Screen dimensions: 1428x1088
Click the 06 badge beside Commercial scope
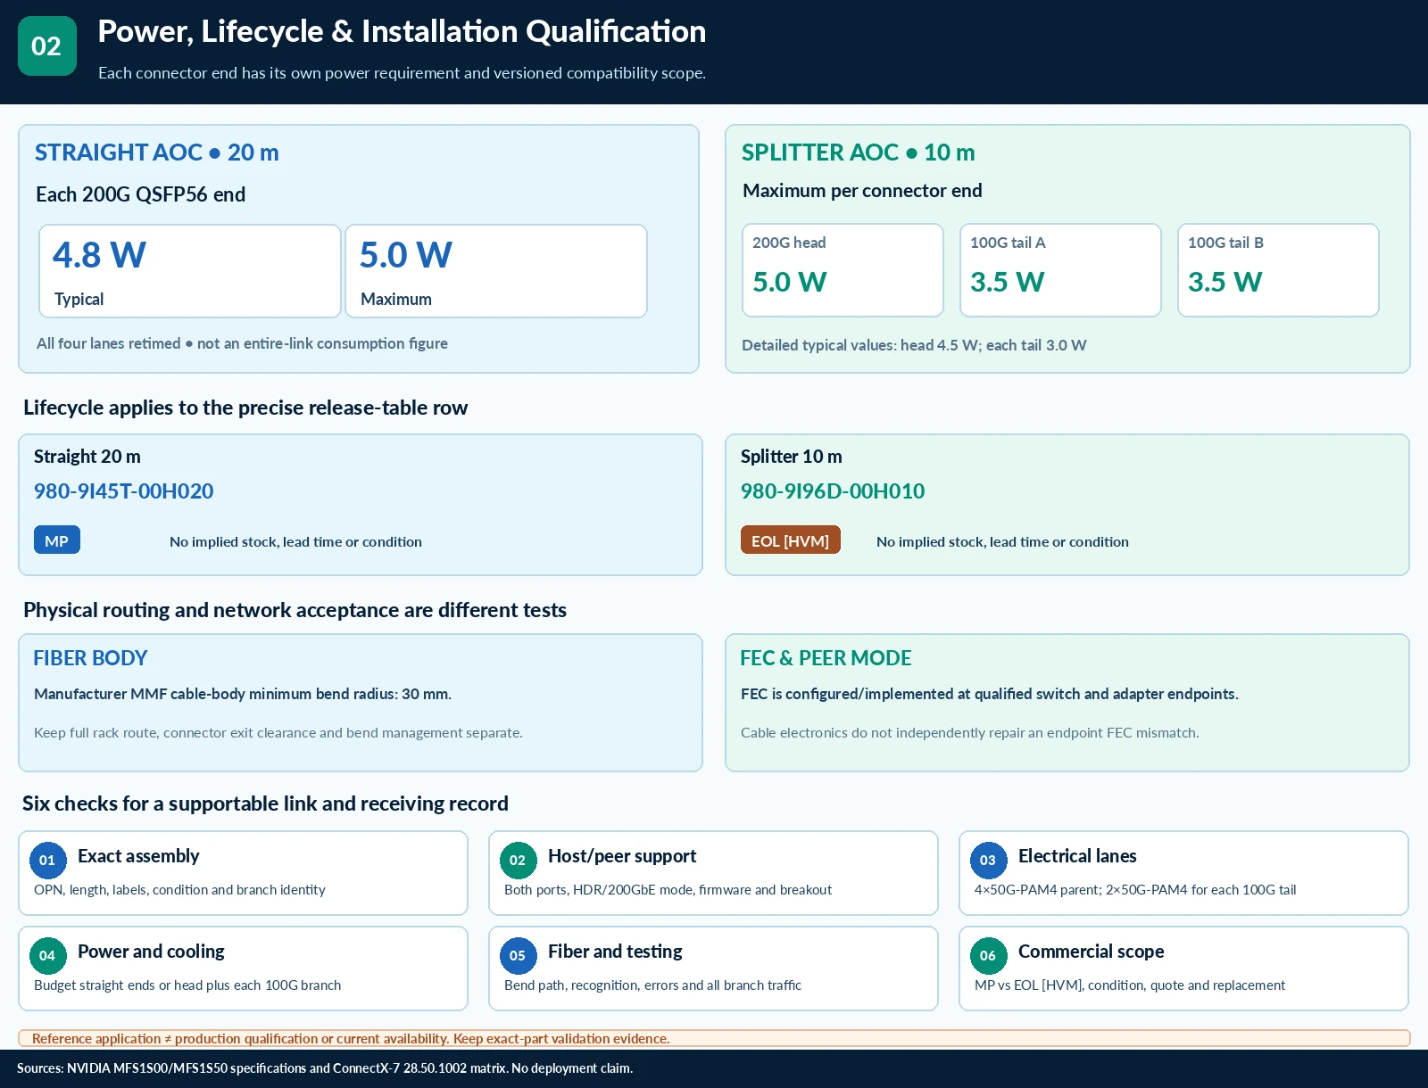coord(988,956)
